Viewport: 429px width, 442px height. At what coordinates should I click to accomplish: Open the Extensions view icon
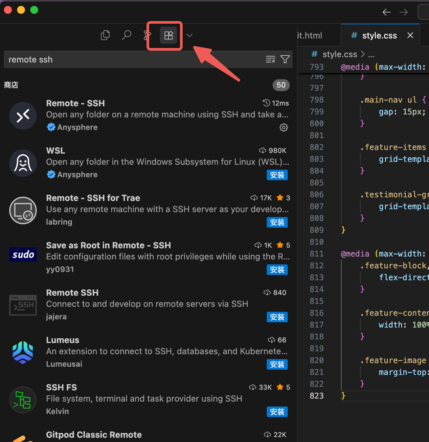pyautogui.click(x=169, y=35)
